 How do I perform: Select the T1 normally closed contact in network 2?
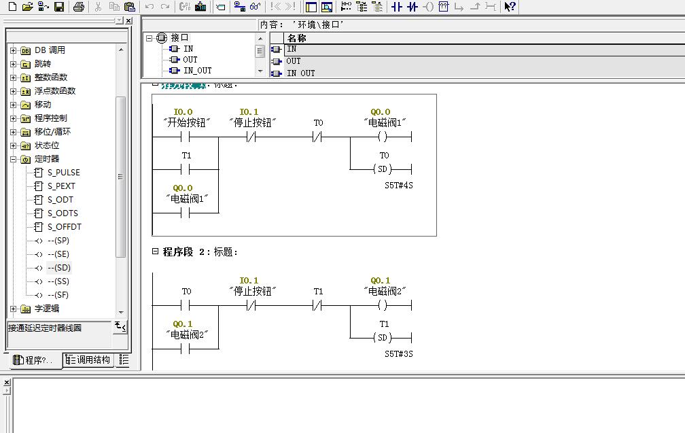317,305
